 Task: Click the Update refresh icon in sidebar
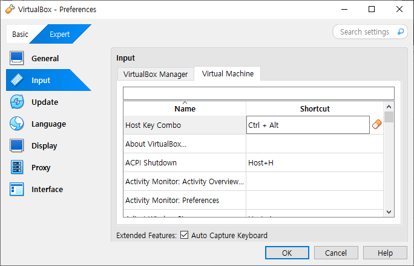click(x=16, y=102)
